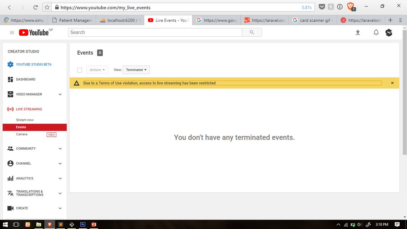Open the Actions dropdown

click(97, 70)
